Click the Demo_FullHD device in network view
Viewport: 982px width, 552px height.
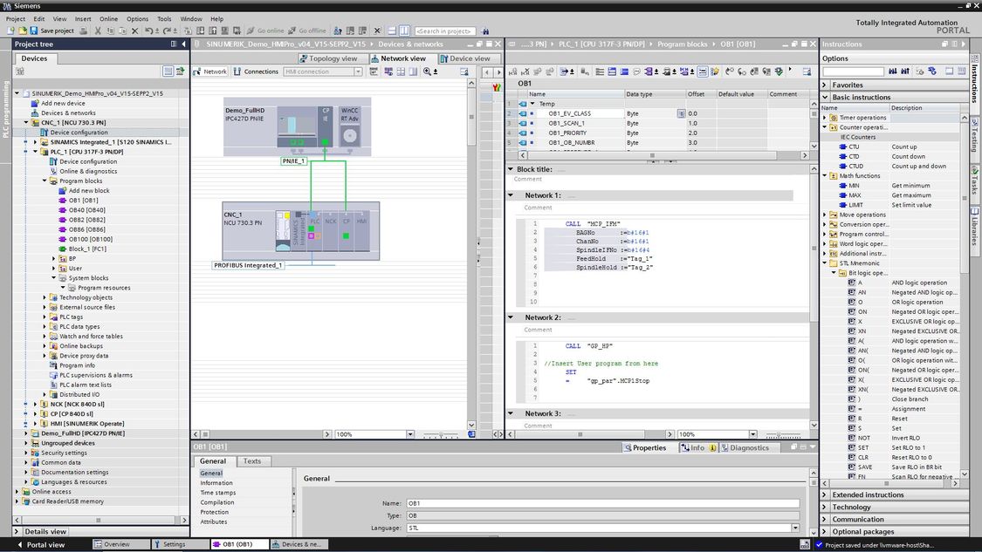point(297,126)
